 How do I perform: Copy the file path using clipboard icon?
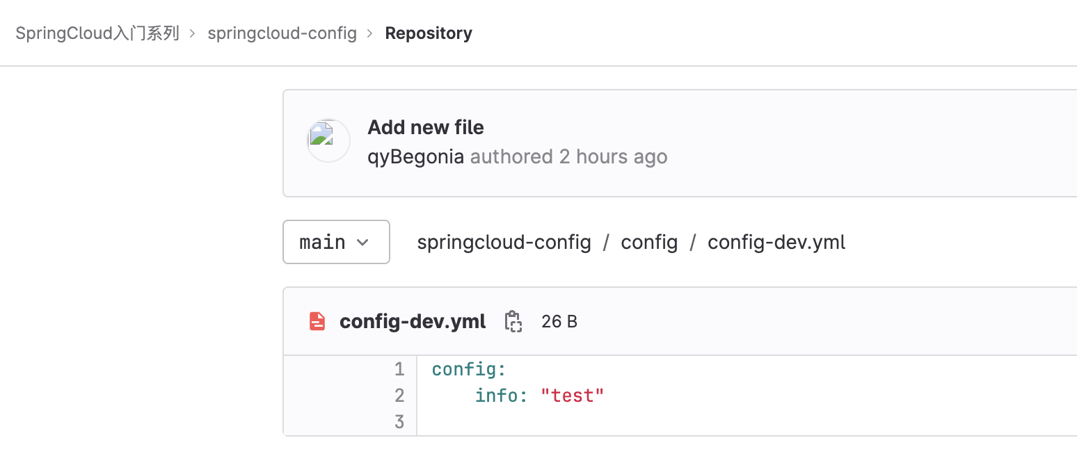pyautogui.click(x=513, y=321)
